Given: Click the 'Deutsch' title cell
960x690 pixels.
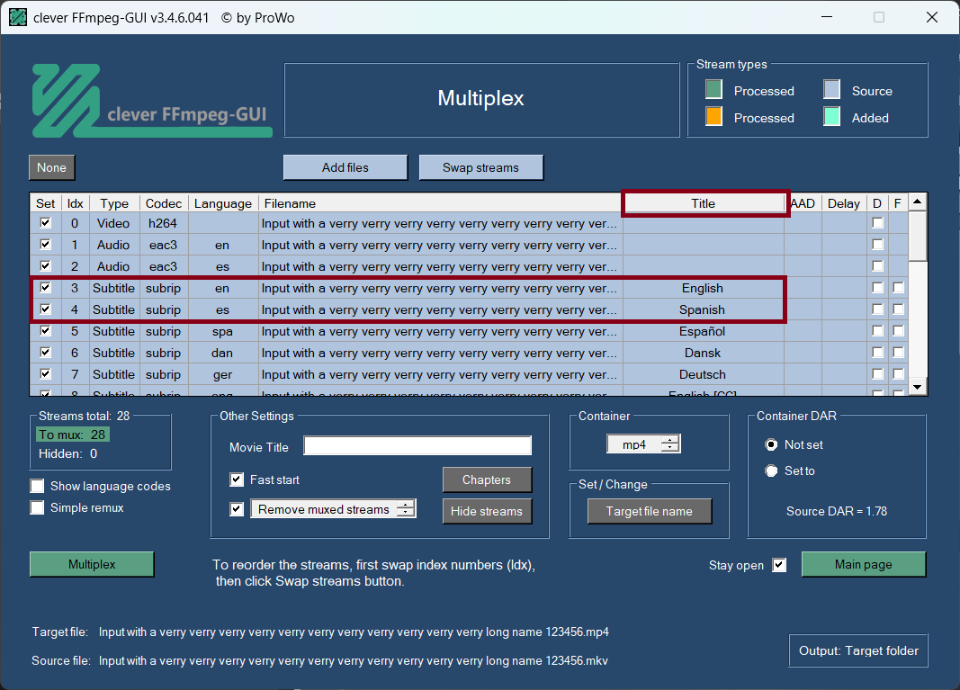Looking at the screenshot, I should click(703, 374).
